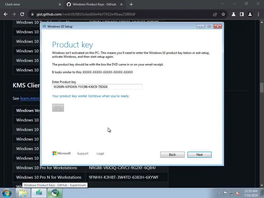Click the Microsoft logo in Setup footer

(x=61, y=153)
